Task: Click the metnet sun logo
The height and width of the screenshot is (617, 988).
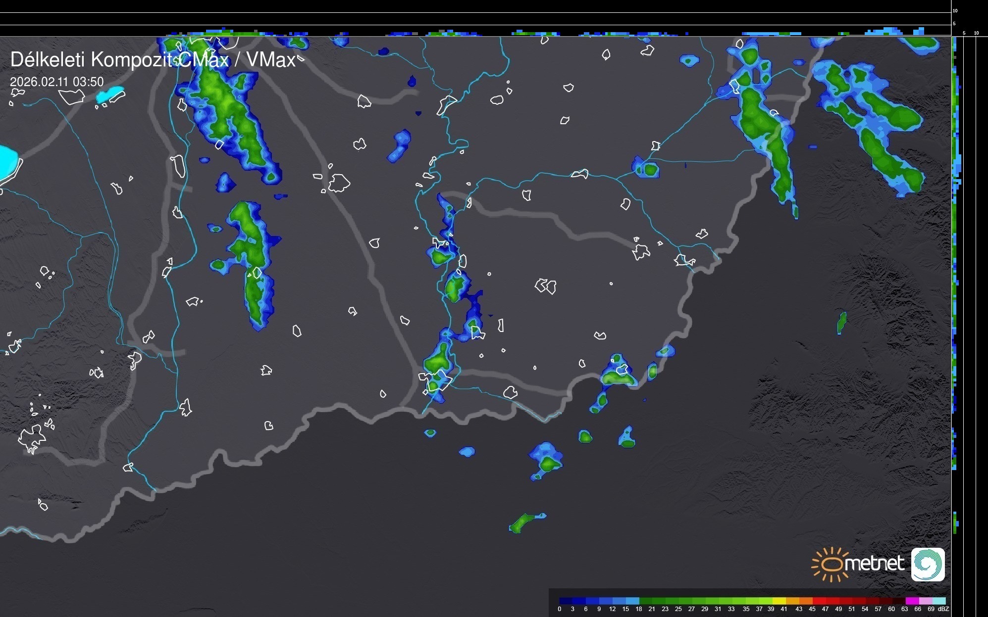Action: click(x=831, y=564)
